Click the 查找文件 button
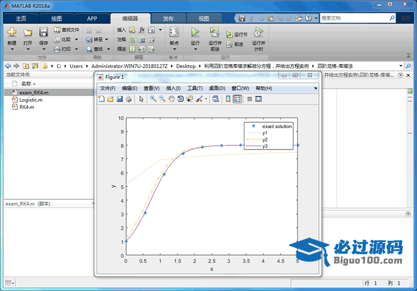Viewport: 417px width, 291px height. pyautogui.click(x=66, y=30)
